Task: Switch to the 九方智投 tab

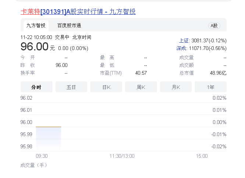Action: pyautogui.click(x=36, y=25)
